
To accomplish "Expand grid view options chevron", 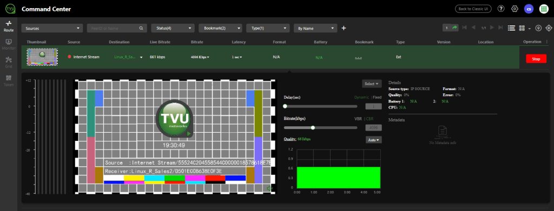I will tap(530, 29).
